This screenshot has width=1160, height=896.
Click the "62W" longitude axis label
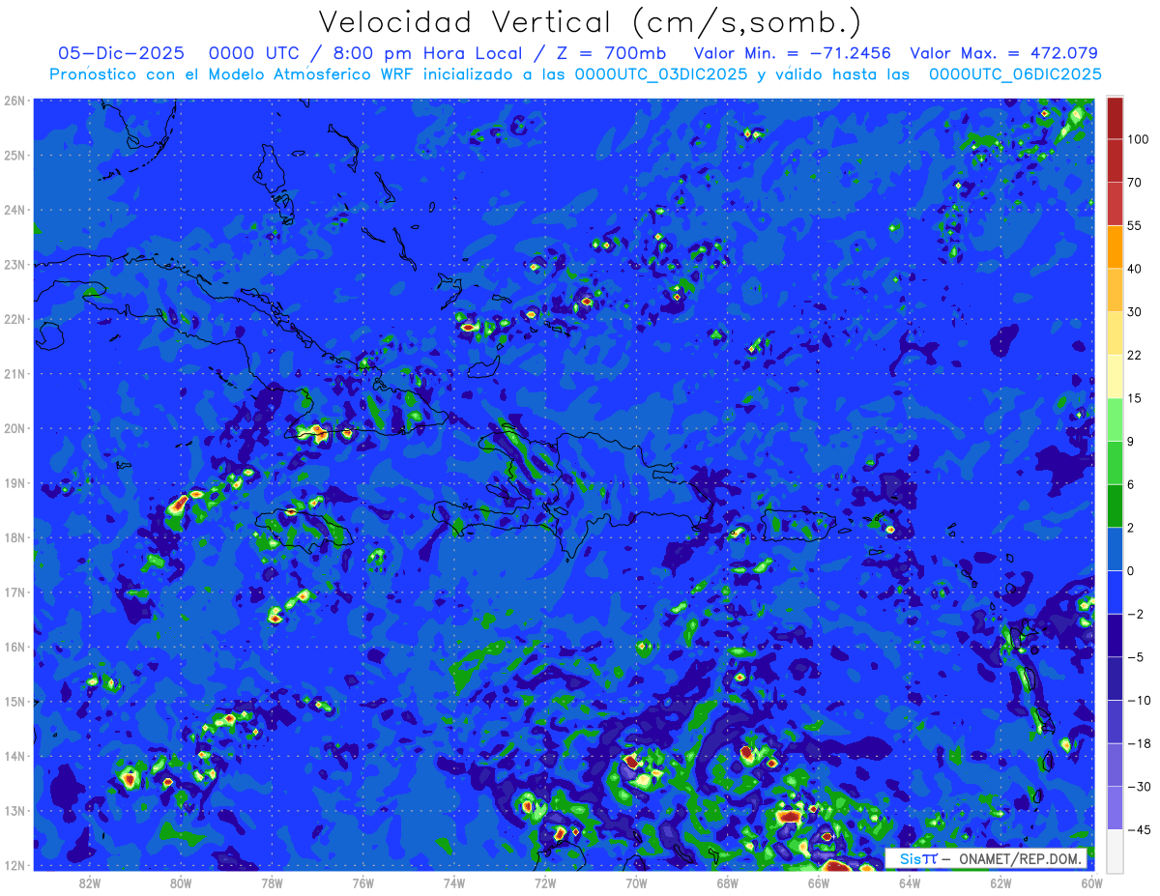(x=1000, y=882)
